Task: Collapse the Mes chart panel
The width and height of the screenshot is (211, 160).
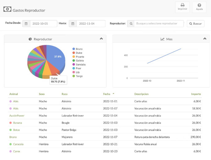Action: tap(205, 39)
